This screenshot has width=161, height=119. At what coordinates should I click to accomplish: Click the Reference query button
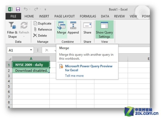pos(43,30)
